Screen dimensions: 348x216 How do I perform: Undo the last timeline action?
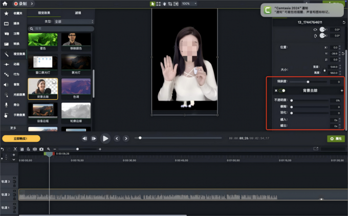[x=2, y=149]
